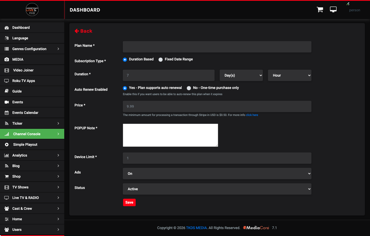
Task: Open Language menu item
Action: click(32, 38)
